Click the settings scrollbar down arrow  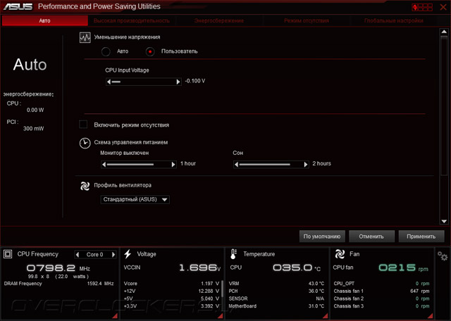point(444,221)
